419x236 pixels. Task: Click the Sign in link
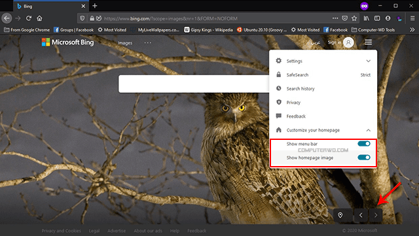coord(335,42)
